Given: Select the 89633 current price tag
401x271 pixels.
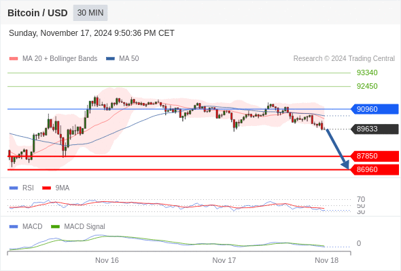Looking at the screenshot, I should [374, 129].
